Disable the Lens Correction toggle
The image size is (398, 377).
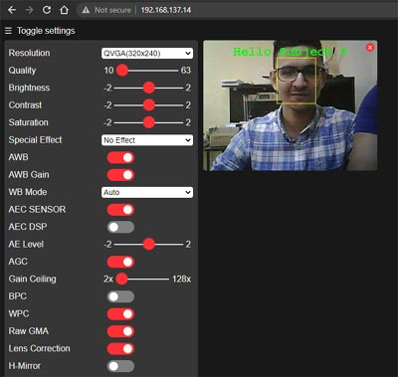pyautogui.click(x=120, y=348)
